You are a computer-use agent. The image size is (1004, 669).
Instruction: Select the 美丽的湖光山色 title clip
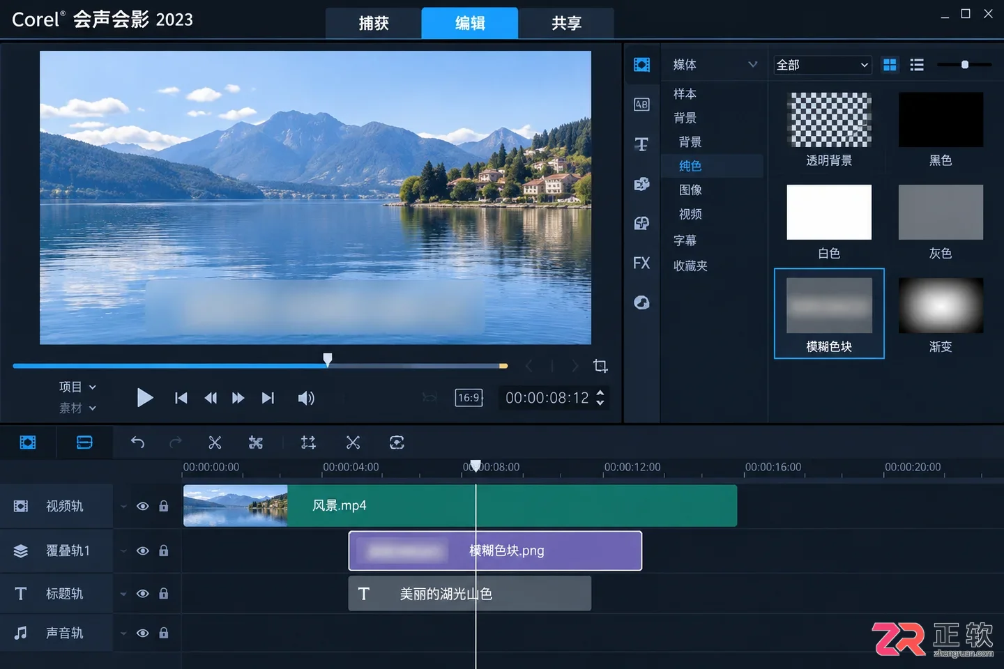tap(470, 594)
